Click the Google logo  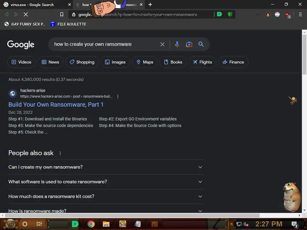point(21,45)
